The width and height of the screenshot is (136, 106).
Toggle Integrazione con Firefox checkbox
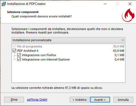19,55
